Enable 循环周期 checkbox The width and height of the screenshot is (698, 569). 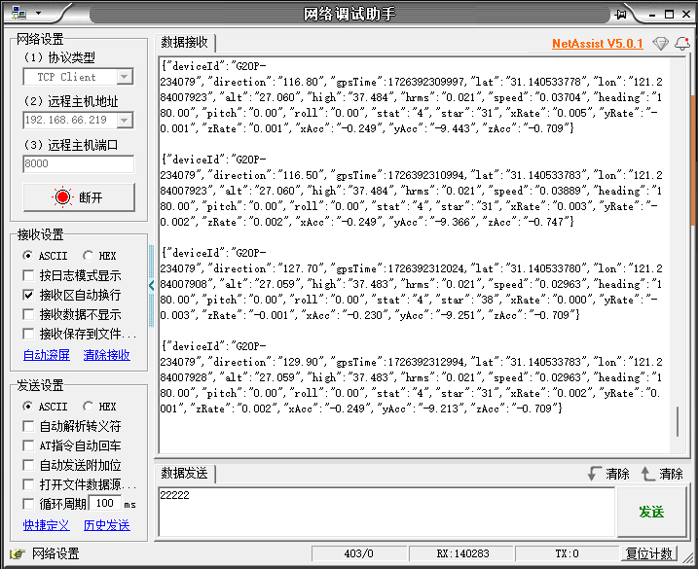(28, 504)
